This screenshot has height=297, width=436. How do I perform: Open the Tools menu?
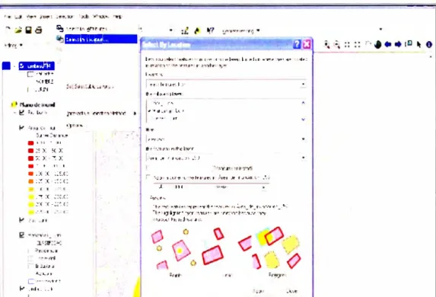click(84, 17)
